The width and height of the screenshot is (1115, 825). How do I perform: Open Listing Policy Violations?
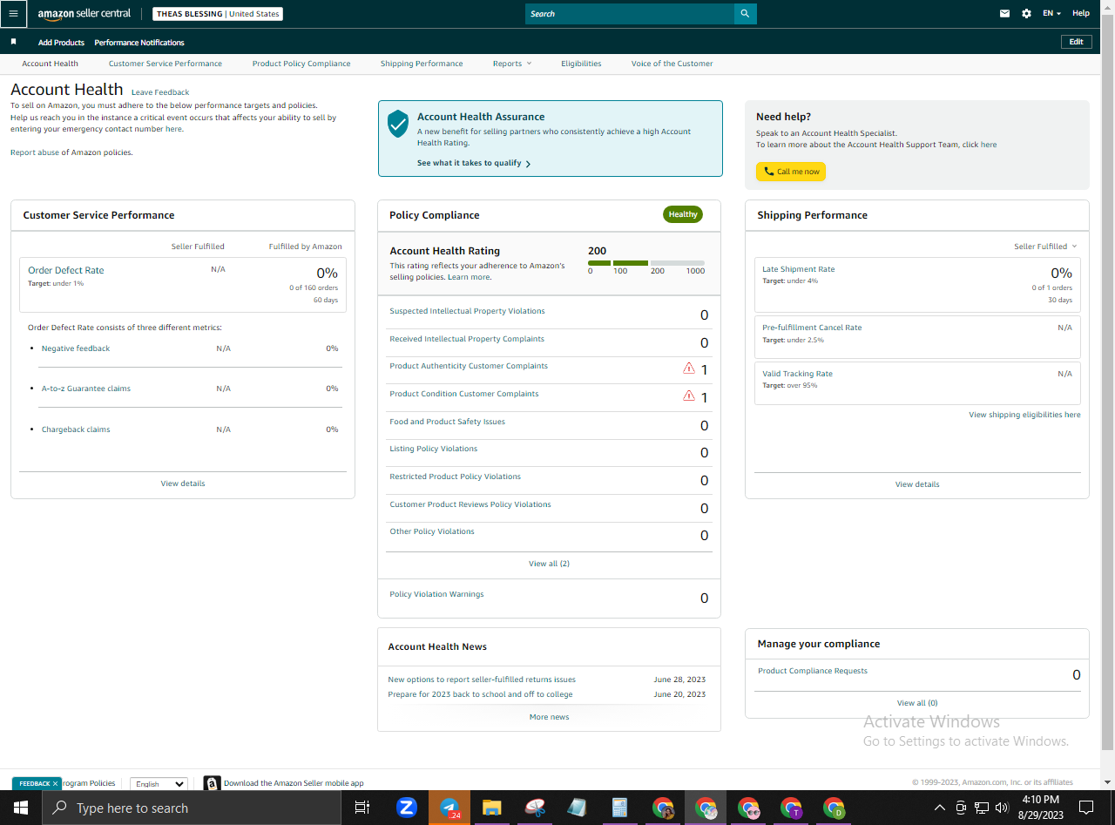(433, 449)
